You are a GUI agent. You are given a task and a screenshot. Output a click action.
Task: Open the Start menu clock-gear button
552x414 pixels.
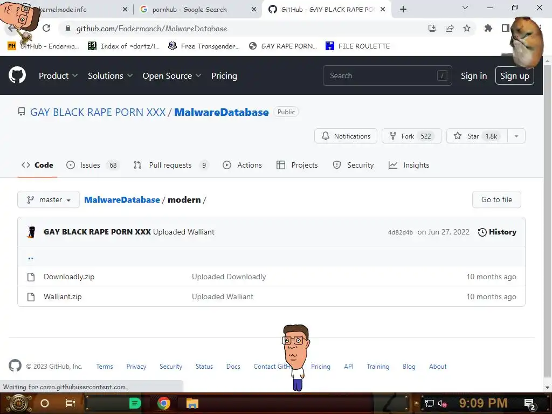click(x=18, y=403)
